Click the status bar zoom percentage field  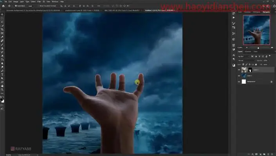click(9, 155)
